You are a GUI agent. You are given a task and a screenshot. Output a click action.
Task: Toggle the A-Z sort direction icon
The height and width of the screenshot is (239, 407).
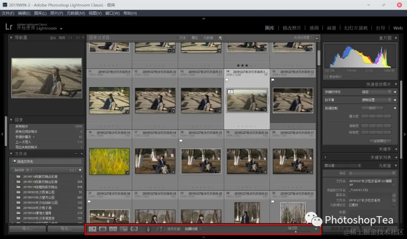coord(161,229)
